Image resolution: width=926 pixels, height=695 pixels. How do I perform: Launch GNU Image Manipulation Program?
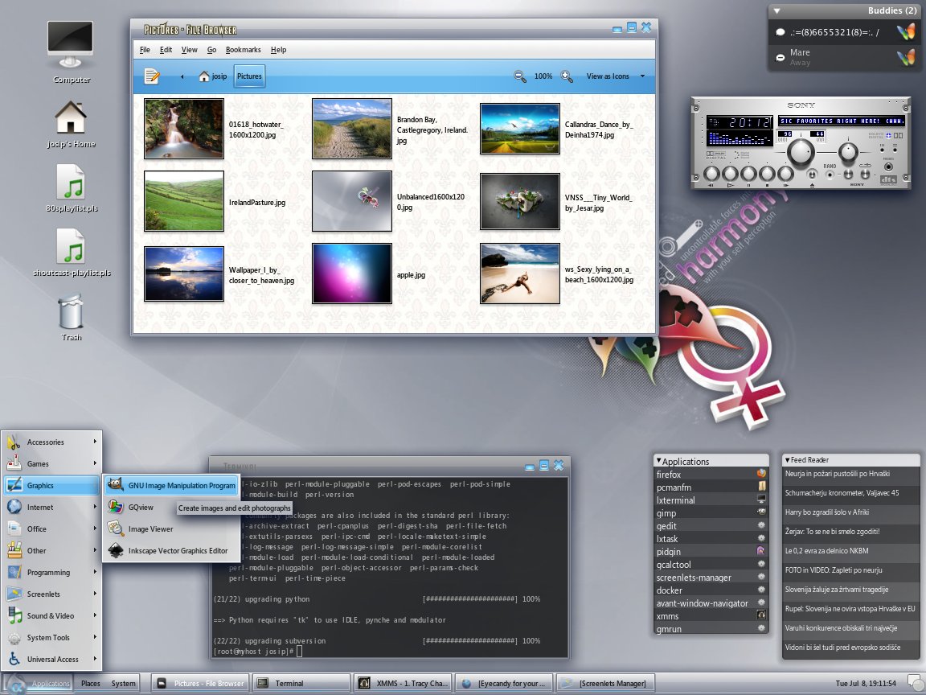pos(172,485)
